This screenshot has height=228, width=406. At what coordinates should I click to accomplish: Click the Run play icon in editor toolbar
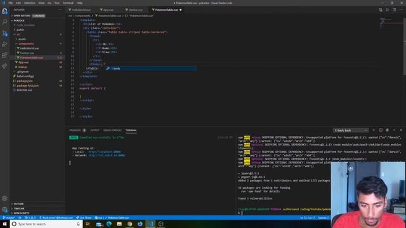(388, 10)
